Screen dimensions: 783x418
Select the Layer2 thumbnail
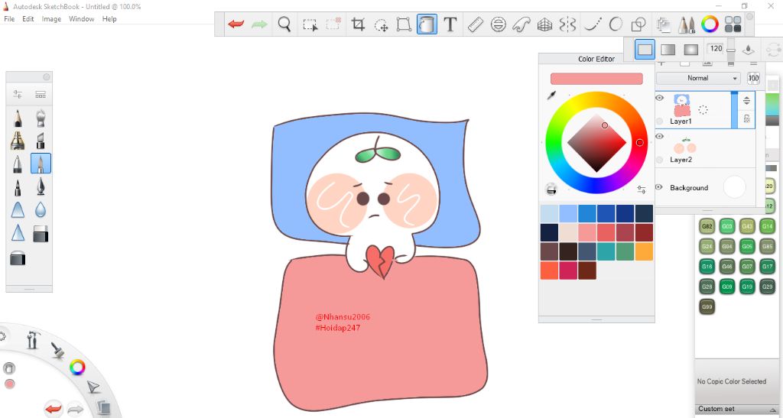(684, 145)
